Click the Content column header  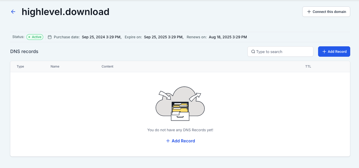point(107,67)
